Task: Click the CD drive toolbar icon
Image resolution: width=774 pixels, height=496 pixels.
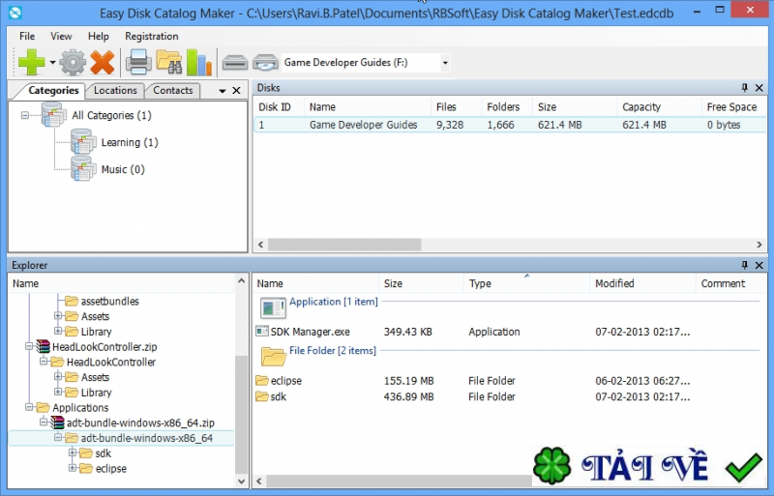Action: tap(265, 63)
